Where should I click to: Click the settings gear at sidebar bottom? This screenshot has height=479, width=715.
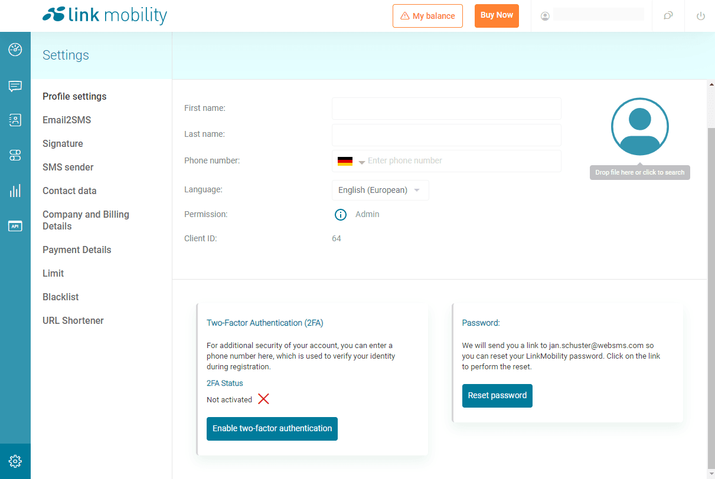coord(15,461)
